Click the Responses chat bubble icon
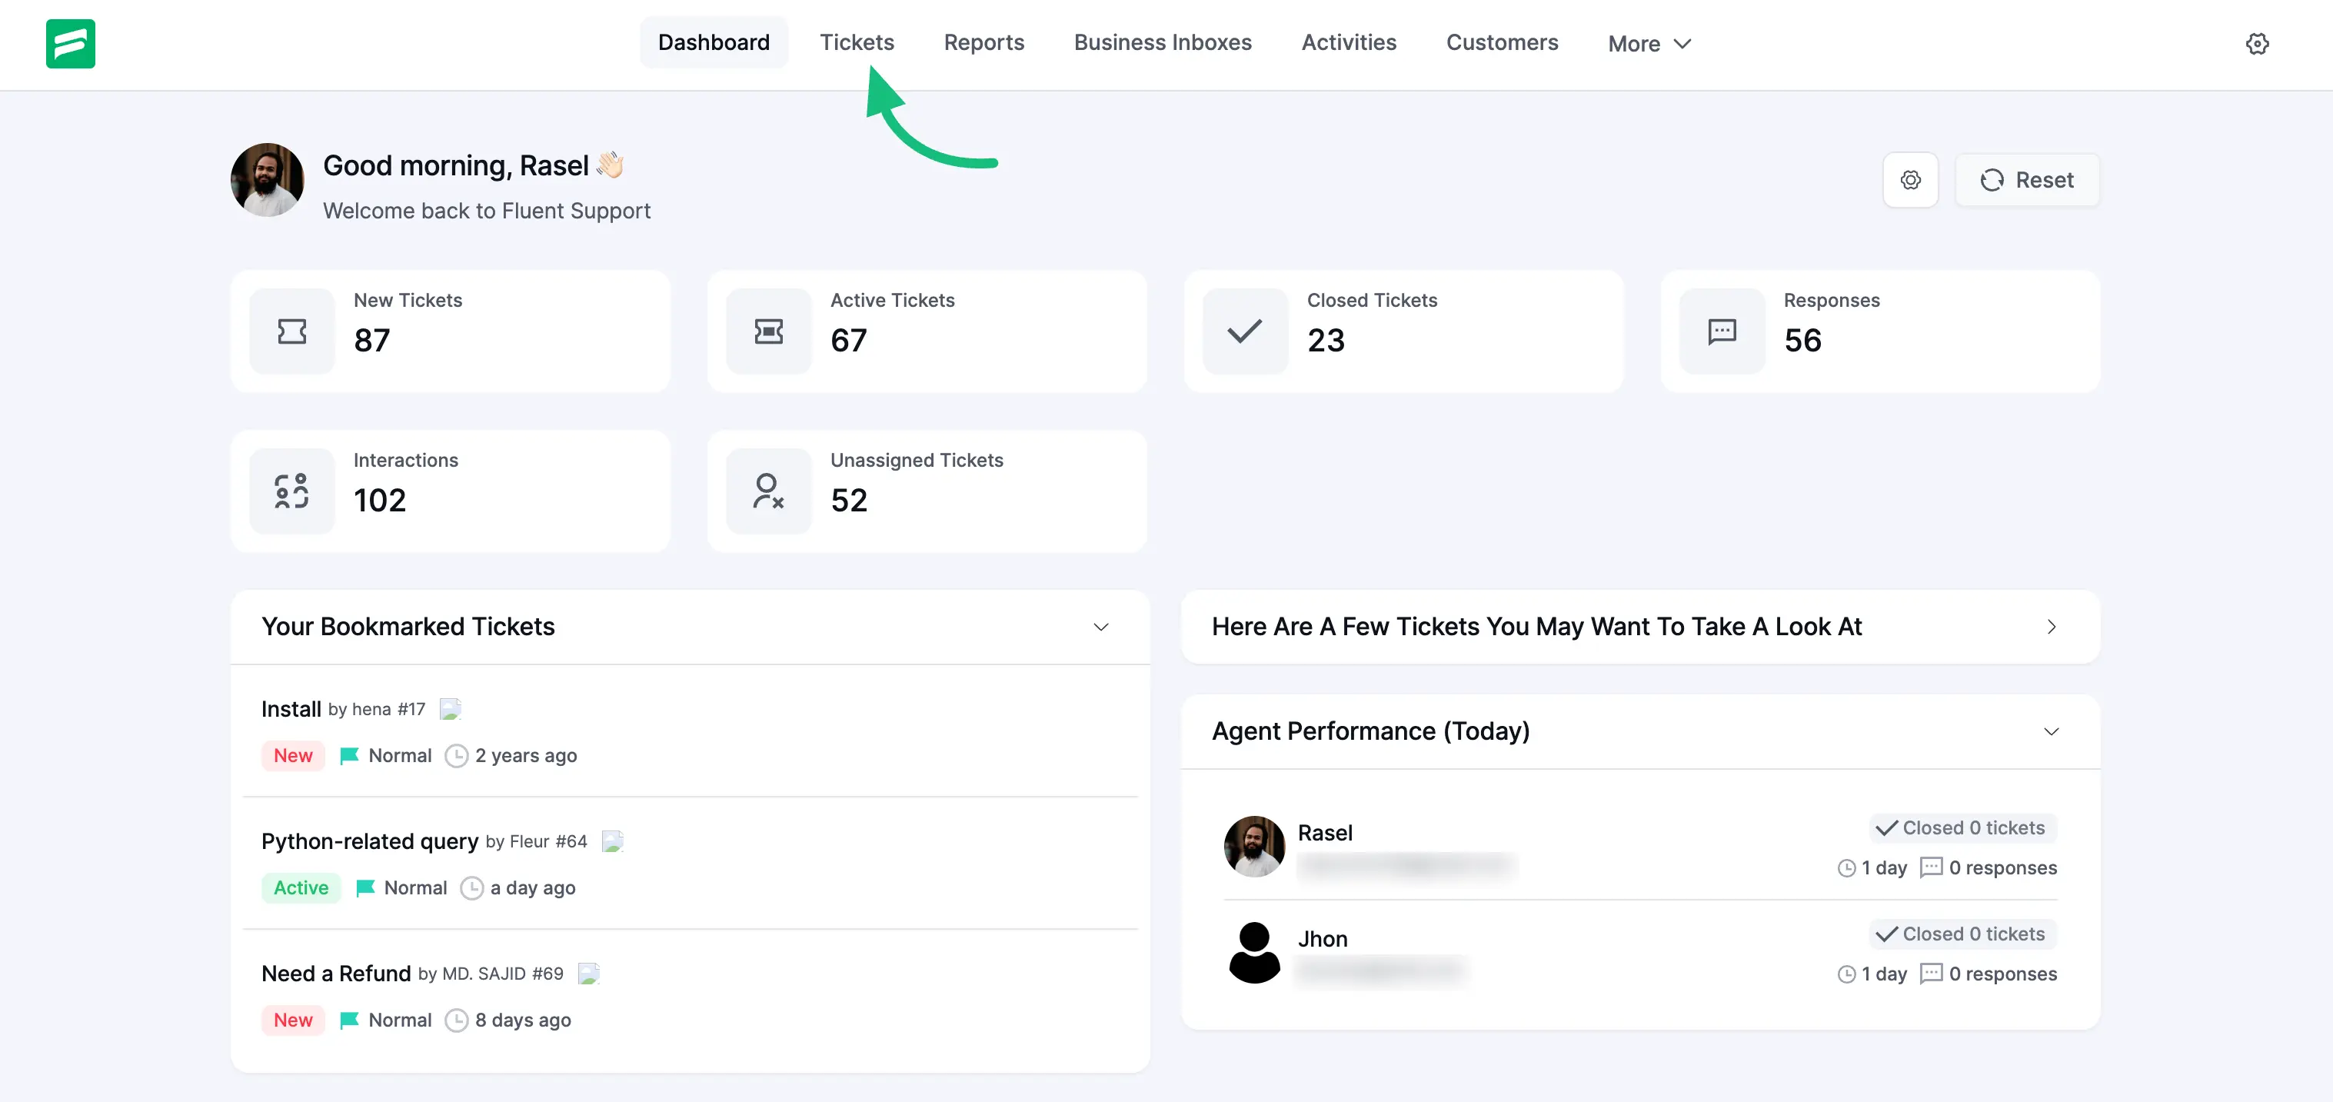 pyautogui.click(x=1721, y=331)
